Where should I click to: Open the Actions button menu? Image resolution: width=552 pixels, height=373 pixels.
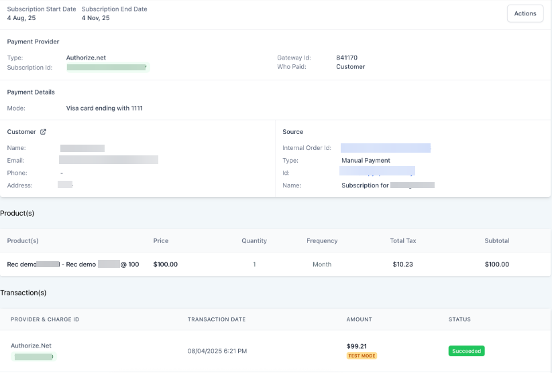click(x=525, y=13)
